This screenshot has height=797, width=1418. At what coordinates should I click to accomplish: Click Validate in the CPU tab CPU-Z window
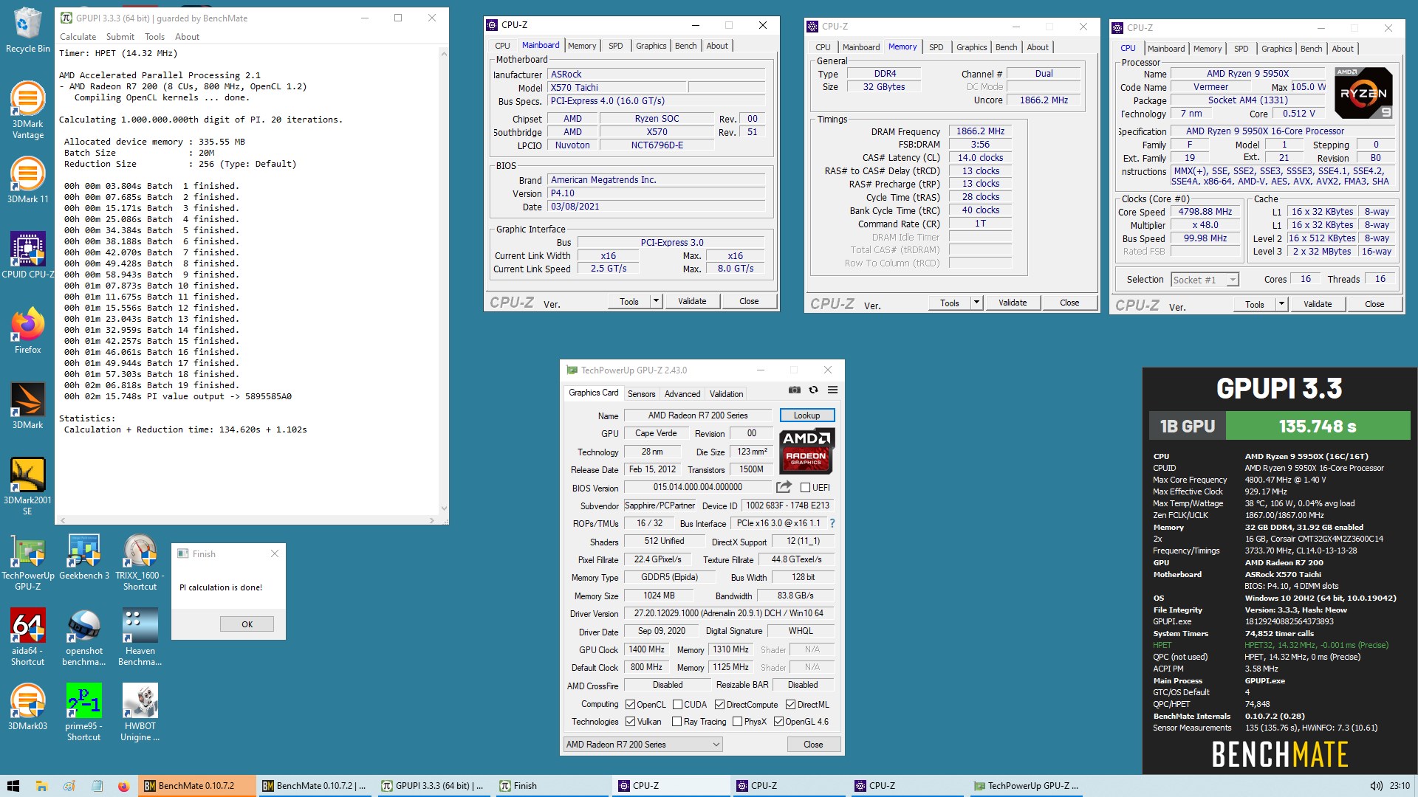click(x=1318, y=304)
